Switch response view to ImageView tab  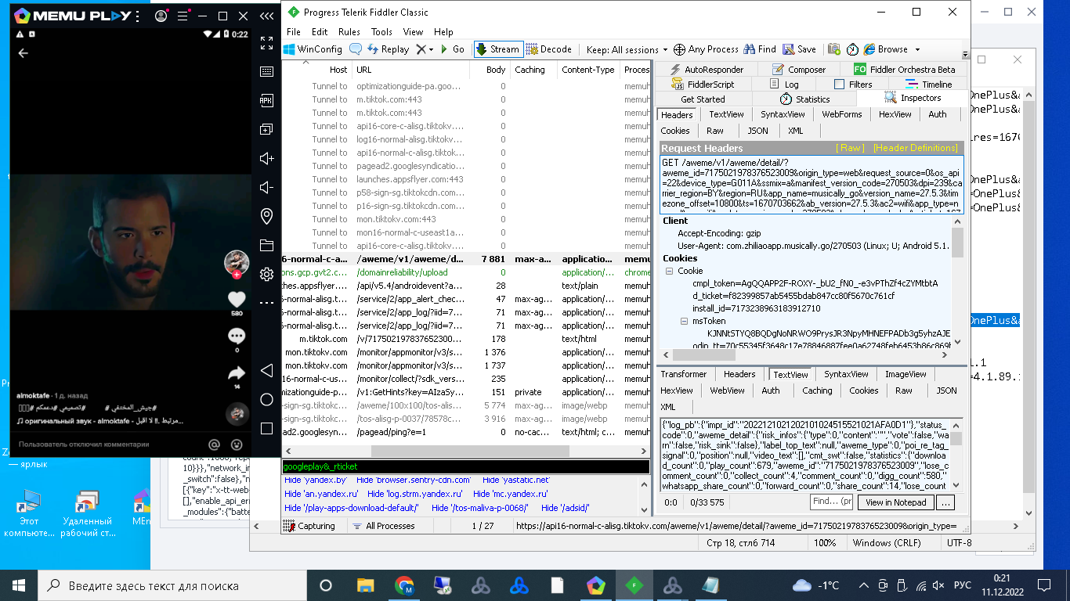pos(906,374)
